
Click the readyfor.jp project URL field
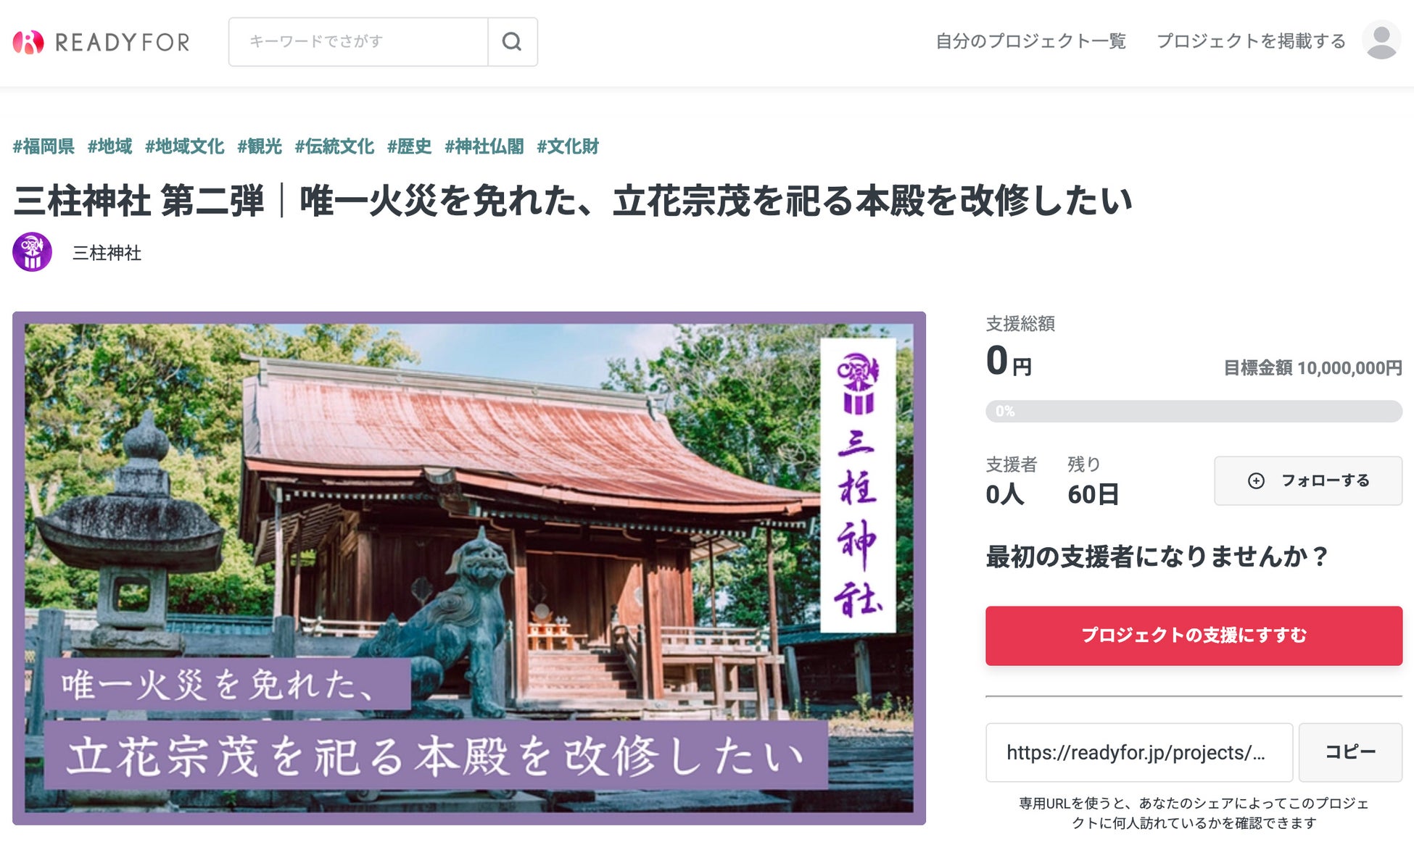[x=1138, y=752]
